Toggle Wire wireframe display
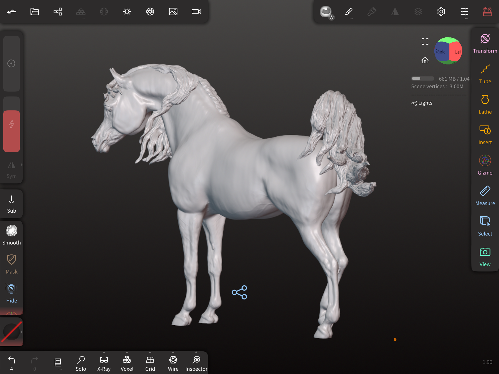Viewport: 499px width, 374px height. [173, 363]
